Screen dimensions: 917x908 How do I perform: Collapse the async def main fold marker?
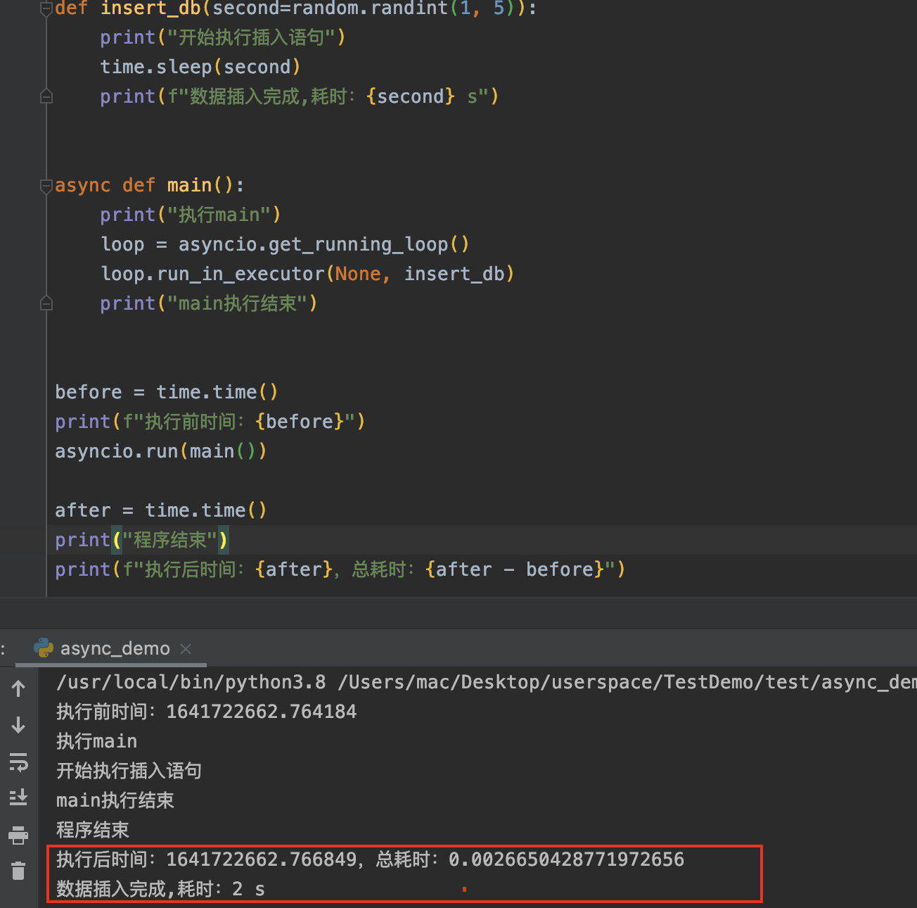click(x=46, y=186)
